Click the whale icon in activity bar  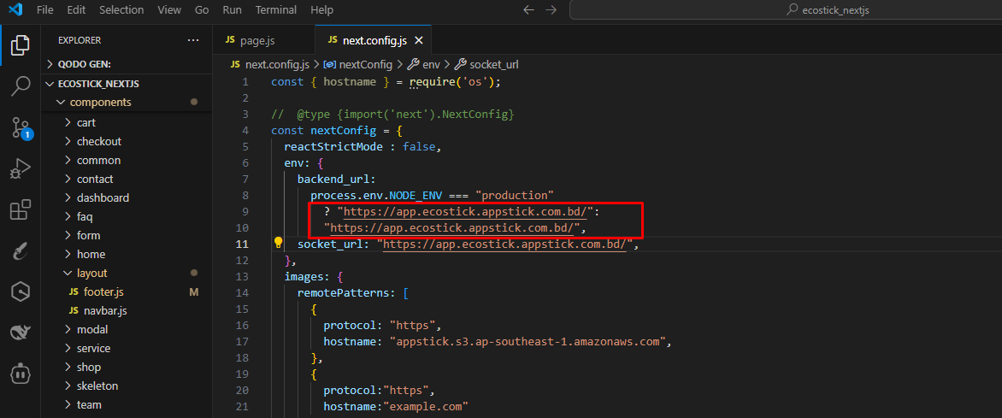click(x=21, y=332)
